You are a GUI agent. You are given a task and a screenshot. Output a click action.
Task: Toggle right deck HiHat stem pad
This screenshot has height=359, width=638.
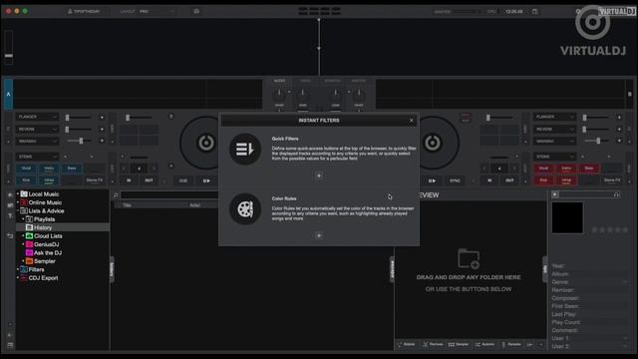(566, 179)
